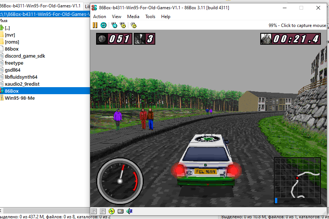
Task: Click the hard disk status bar icon
Action: pyautogui.click(x=121, y=211)
